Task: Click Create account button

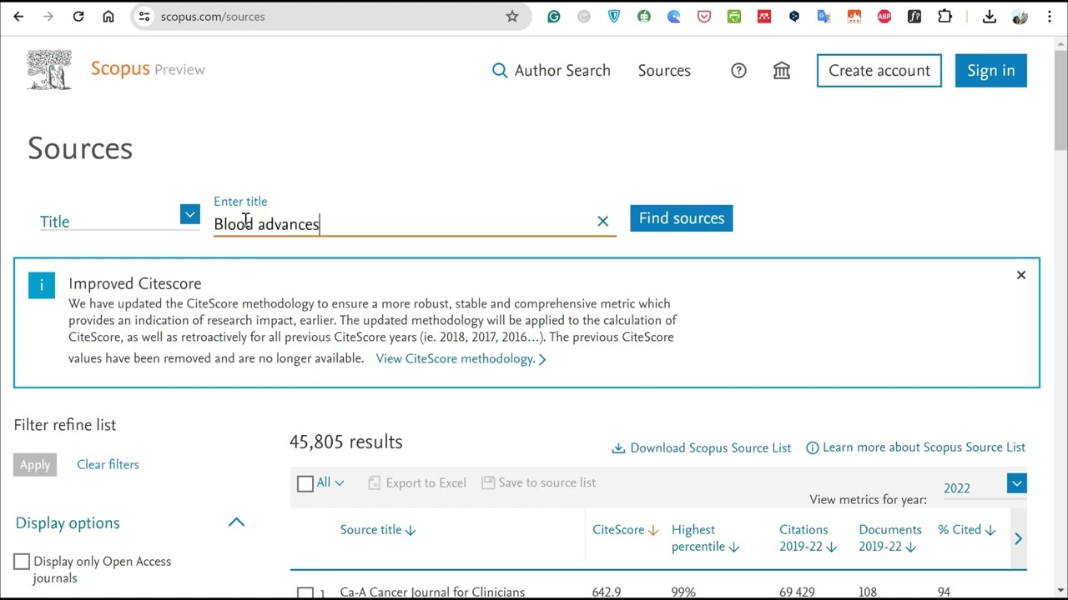Action: pyautogui.click(x=879, y=71)
